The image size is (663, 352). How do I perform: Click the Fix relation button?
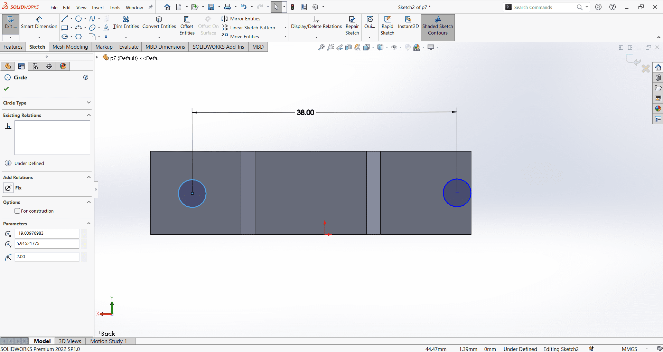[x=8, y=188]
